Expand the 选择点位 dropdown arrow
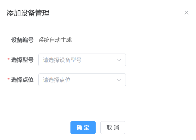This screenshot has width=196, height=140. coord(119,80)
